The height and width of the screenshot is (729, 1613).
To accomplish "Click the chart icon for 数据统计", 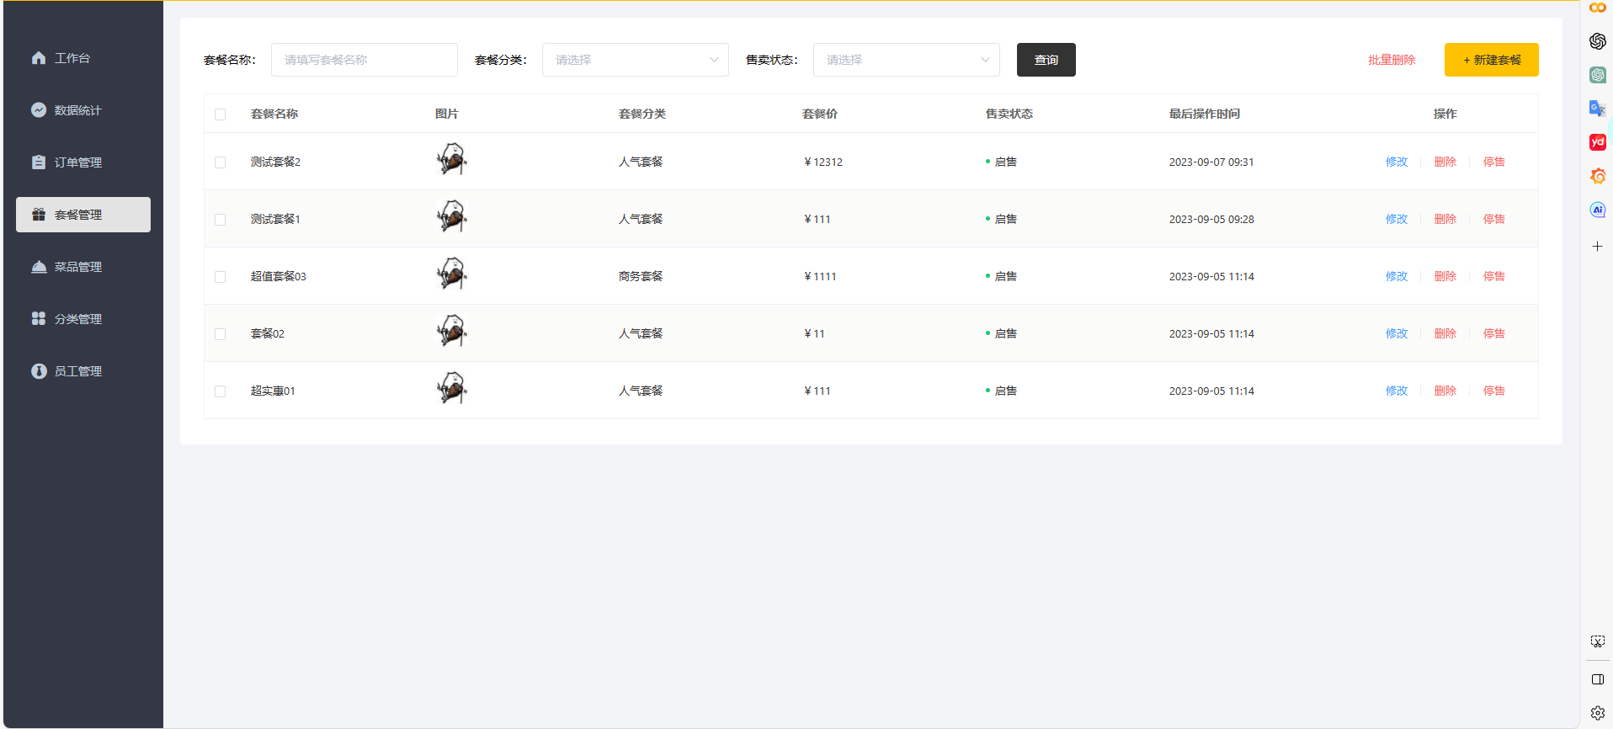I will [39, 110].
